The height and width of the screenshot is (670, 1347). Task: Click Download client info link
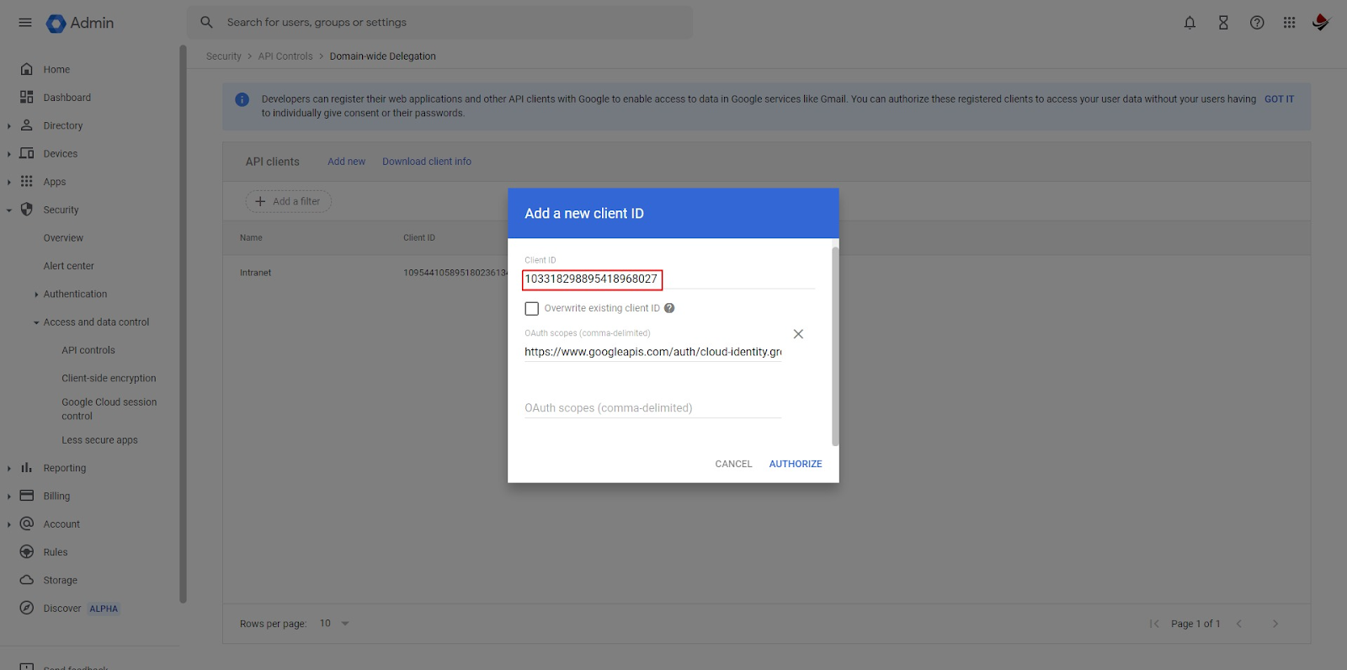tap(427, 162)
